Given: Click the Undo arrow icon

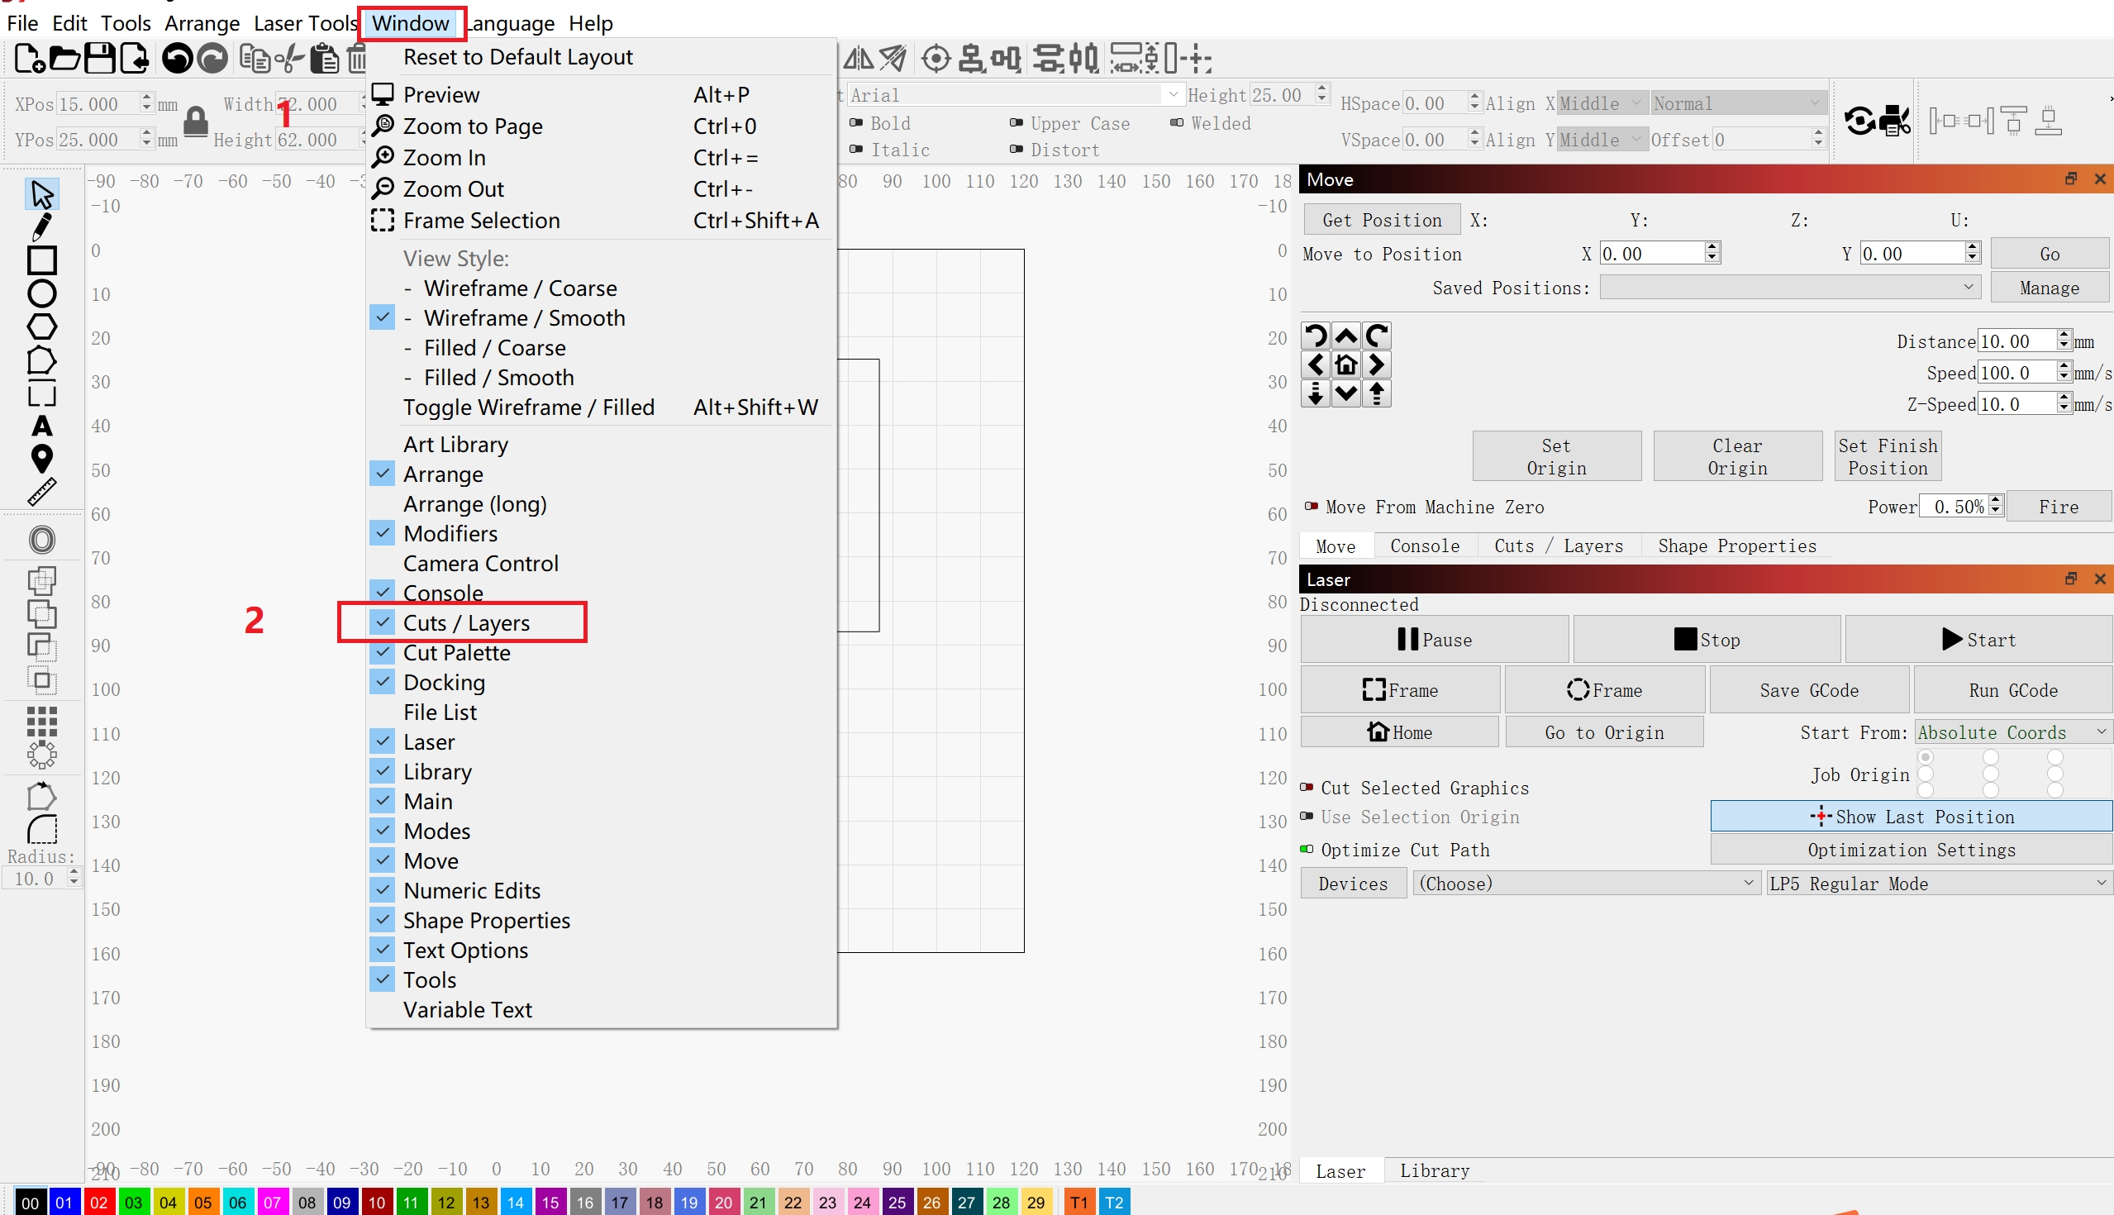Looking at the screenshot, I should coord(177,59).
